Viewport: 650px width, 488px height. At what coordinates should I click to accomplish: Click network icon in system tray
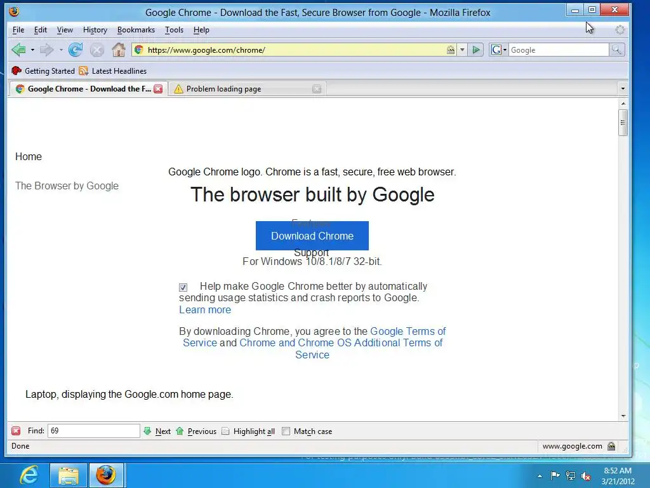tap(571, 475)
